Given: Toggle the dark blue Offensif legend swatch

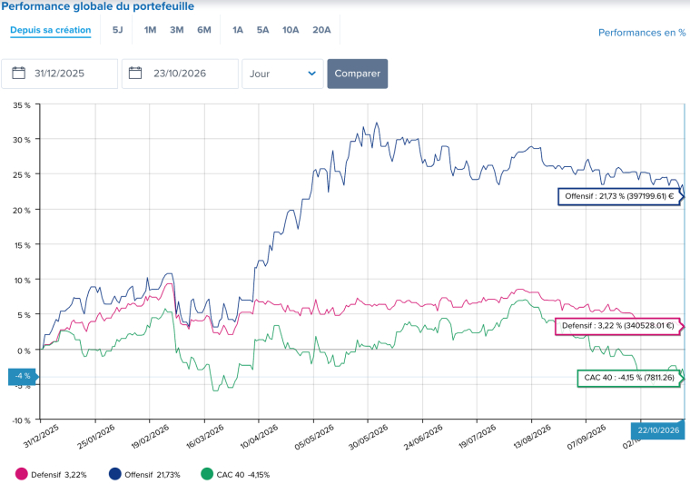Looking at the screenshot, I should click(115, 474).
